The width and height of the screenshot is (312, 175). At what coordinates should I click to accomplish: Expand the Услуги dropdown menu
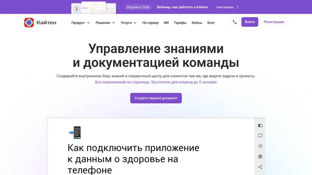129,23
